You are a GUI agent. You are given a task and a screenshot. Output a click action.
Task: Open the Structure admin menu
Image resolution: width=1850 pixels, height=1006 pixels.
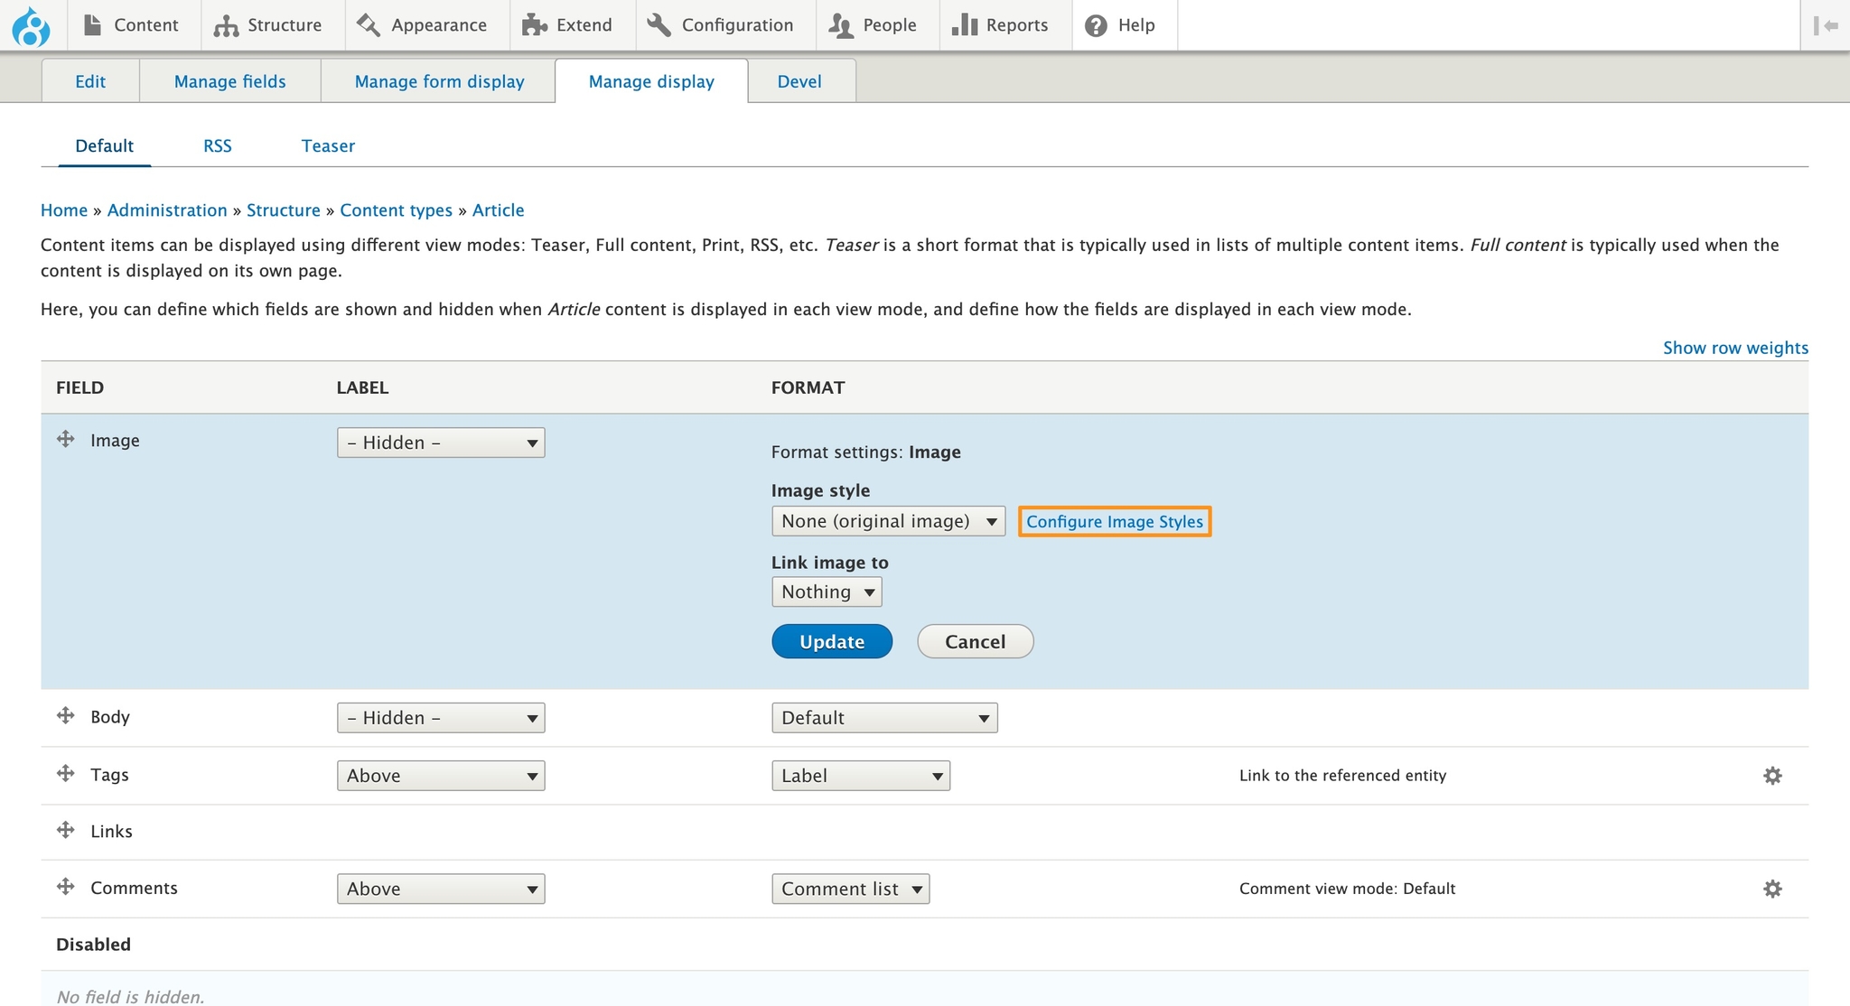pyautogui.click(x=268, y=25)
